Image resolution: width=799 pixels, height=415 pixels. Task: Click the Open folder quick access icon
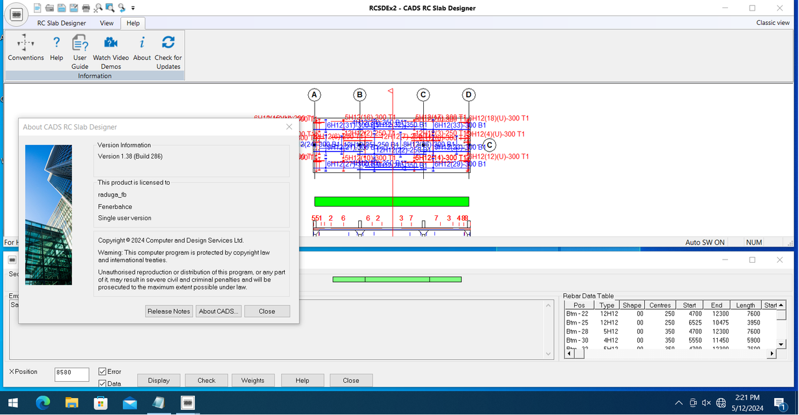coord(49,8)
